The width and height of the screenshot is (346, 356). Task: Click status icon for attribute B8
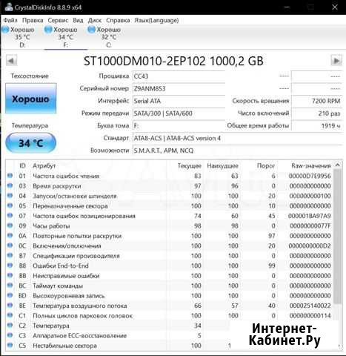tap(10, 266)
